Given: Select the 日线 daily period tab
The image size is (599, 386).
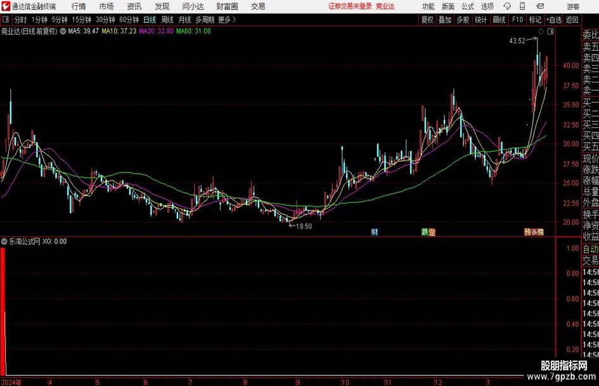Looking at the screenshot, I should 150,20.
